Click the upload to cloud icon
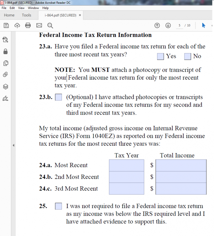Viewport: 214px width, 236px height. coord(17,25)
